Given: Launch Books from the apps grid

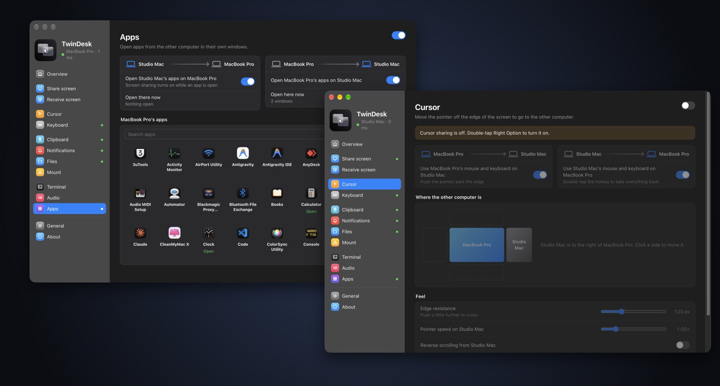Looking at the screenshot, I should click(x=277, y=193).
